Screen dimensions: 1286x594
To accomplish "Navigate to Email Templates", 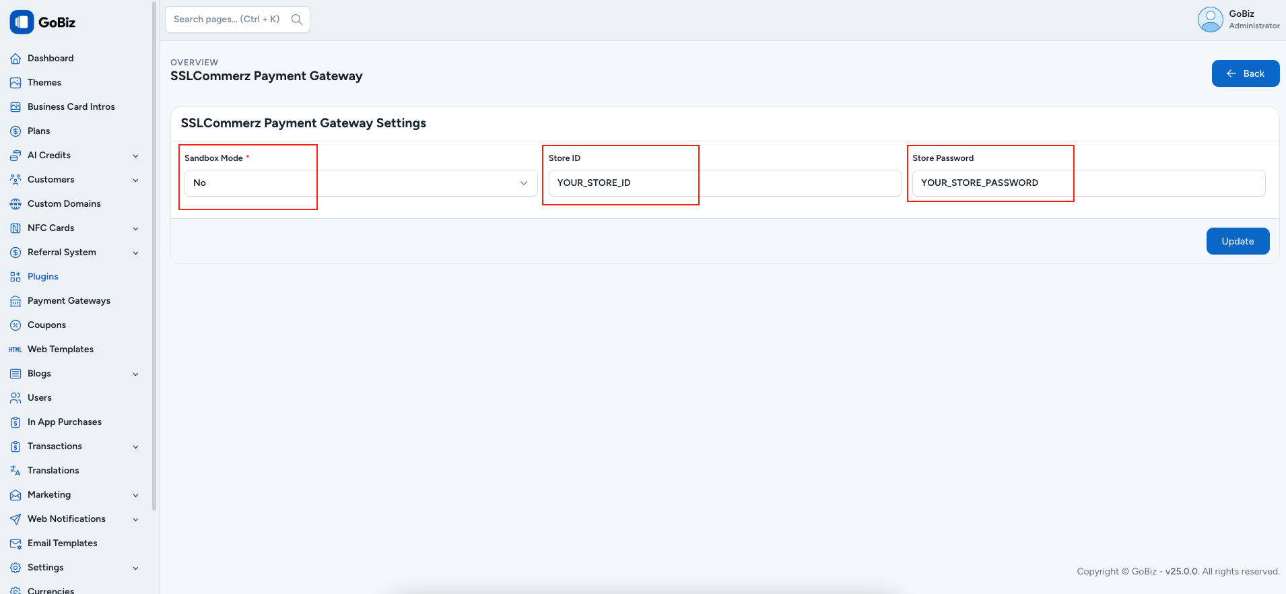I will tap(75, 543).
